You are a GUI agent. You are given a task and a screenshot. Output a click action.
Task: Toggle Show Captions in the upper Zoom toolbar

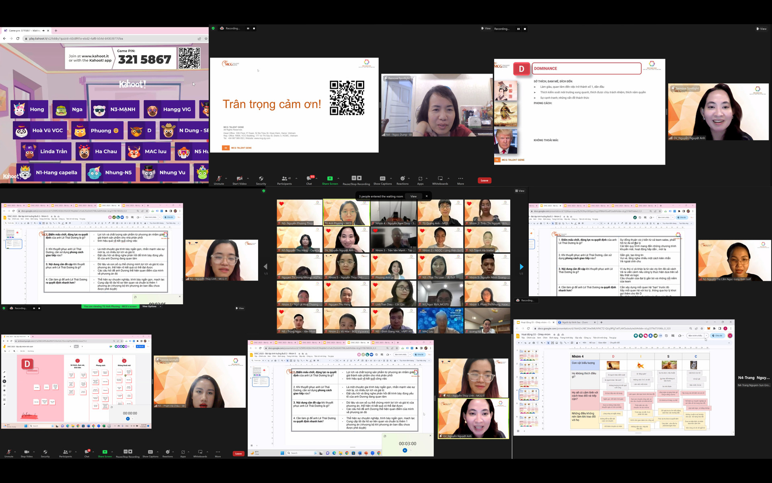point(382,180)
